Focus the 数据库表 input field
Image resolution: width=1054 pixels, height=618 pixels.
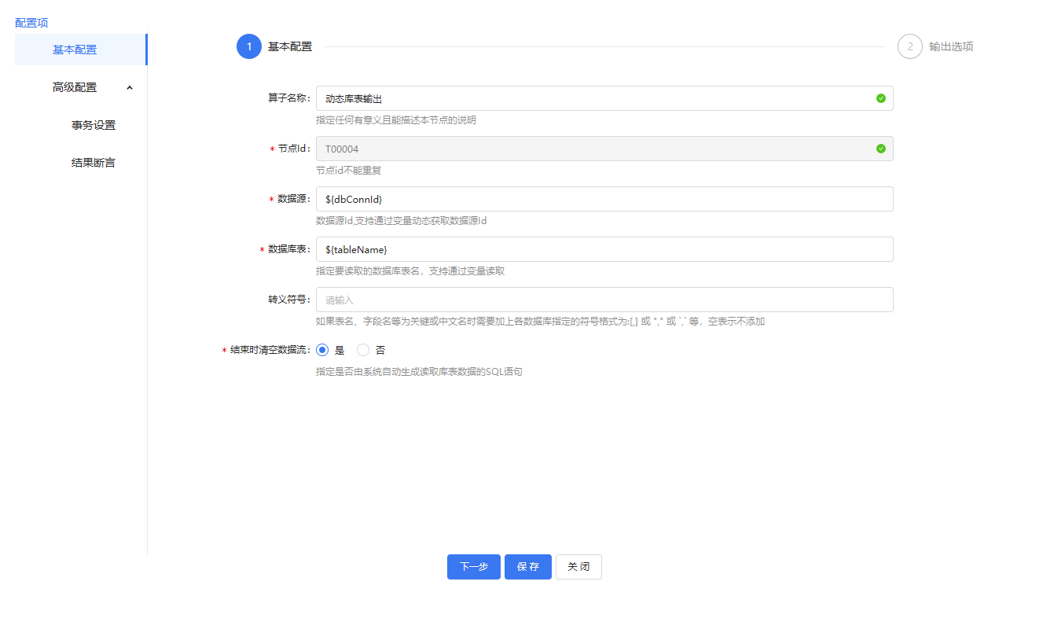click(x=604, y=249)
